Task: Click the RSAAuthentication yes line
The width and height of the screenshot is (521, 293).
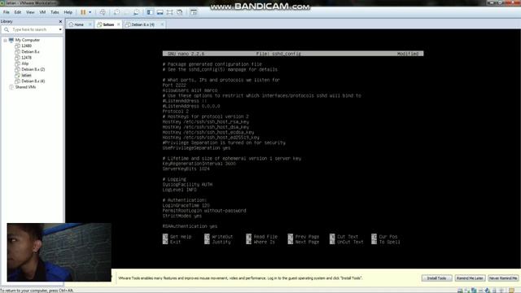Action: pyautogui.click(x=190, y=226)
